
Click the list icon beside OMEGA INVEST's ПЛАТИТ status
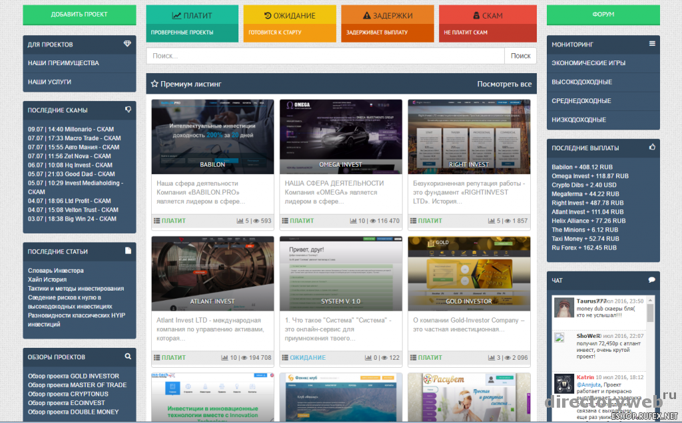point(285,221)
